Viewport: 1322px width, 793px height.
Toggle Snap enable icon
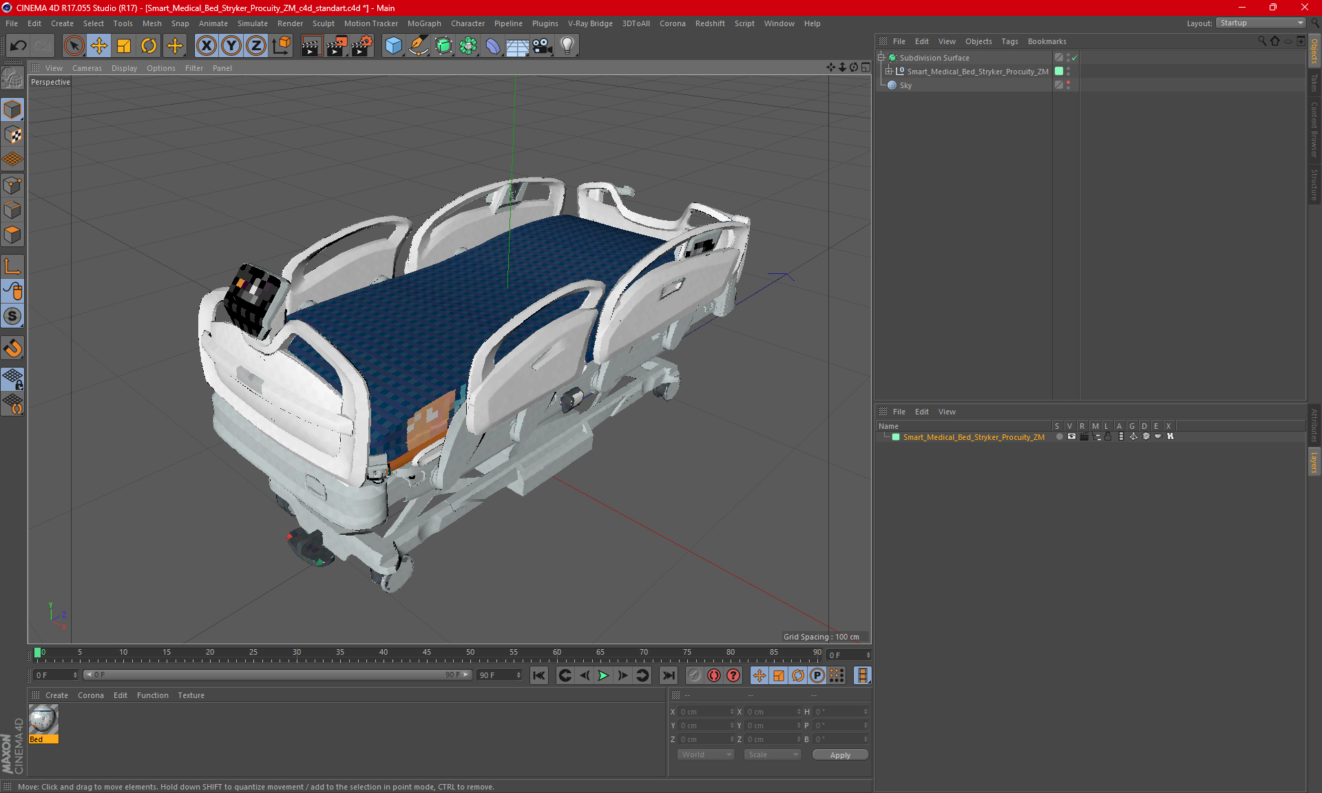coord(12,348)
